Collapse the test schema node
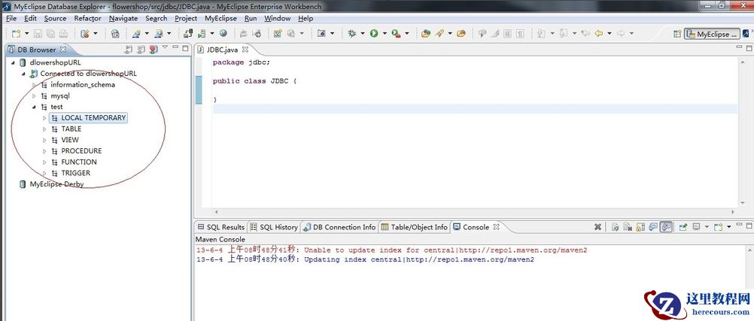This screenshot has width=754, height=321. [x=34, y=108]
